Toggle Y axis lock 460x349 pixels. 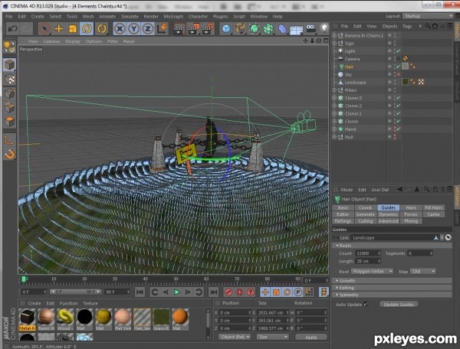click(x=133, y=28)
